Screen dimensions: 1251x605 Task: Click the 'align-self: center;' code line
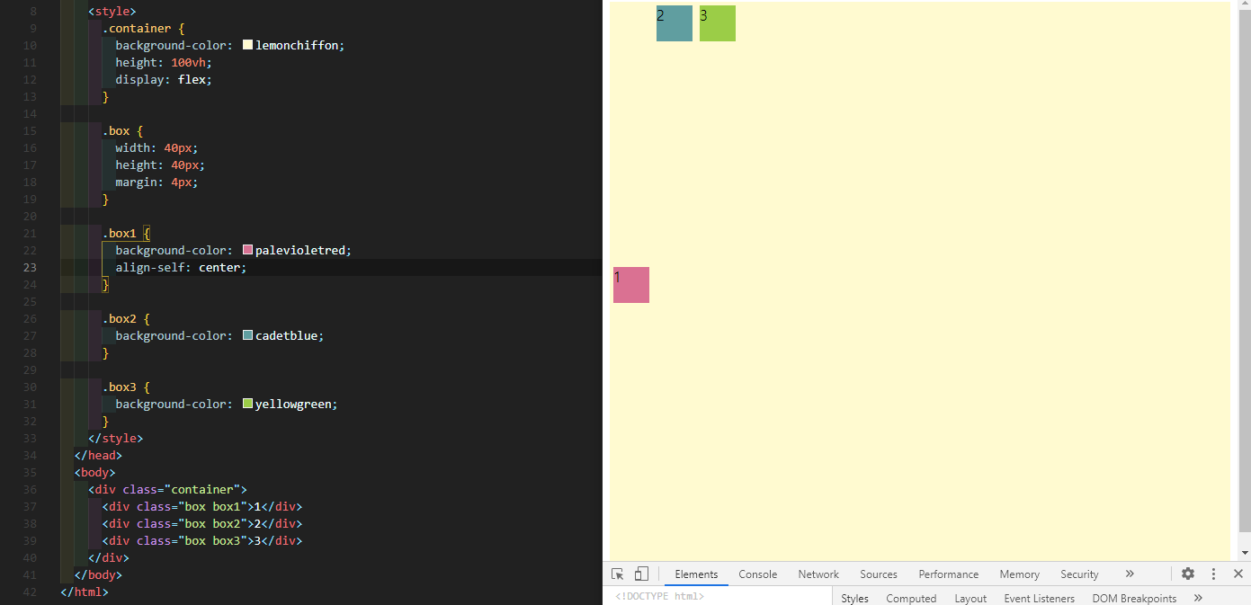[x=181, y=268]
